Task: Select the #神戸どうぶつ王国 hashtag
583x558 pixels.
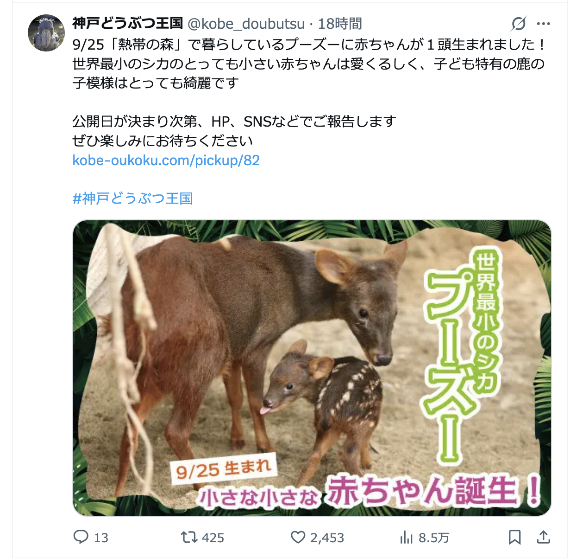Action: [x=133, y=199]
